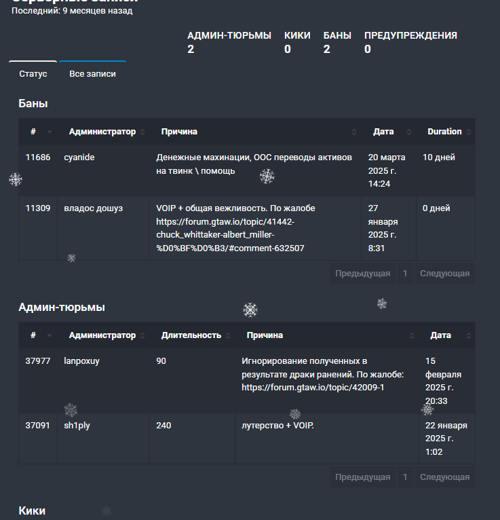
Task: Sort Админ-тюрьмы table by Длительность arrows
Action: tap(228, 335)
